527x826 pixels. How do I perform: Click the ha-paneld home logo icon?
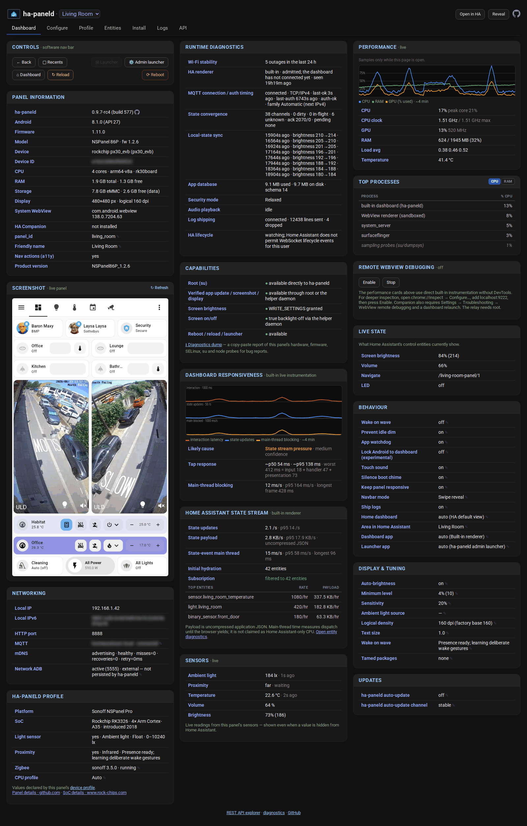pyautogui.click(x=14, y=14)
